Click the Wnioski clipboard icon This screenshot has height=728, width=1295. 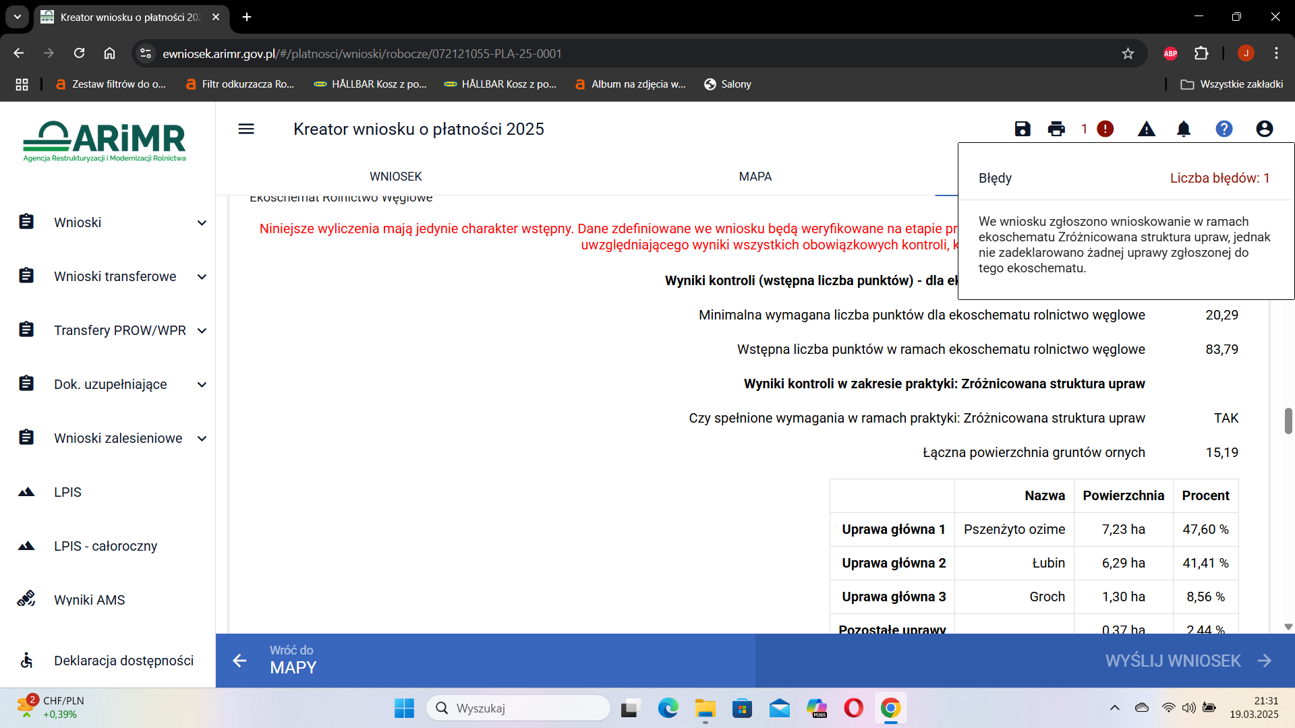click(26, 222)
